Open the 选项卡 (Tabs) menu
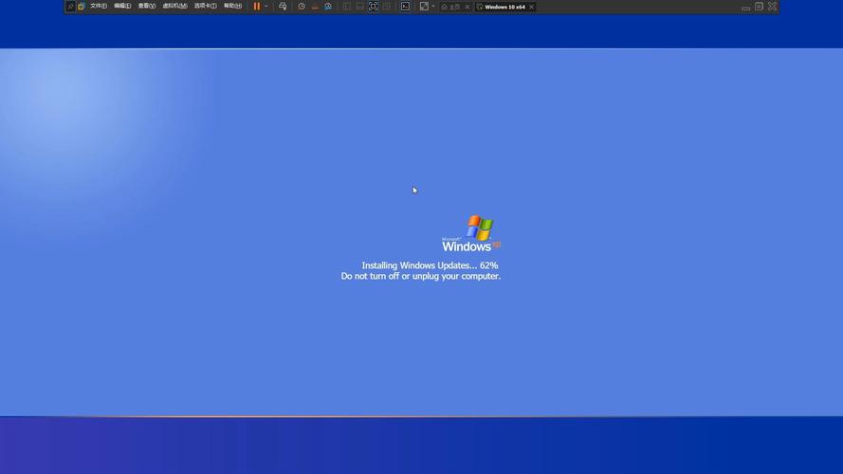Screen dimensions: 843x474 point(206,6)
